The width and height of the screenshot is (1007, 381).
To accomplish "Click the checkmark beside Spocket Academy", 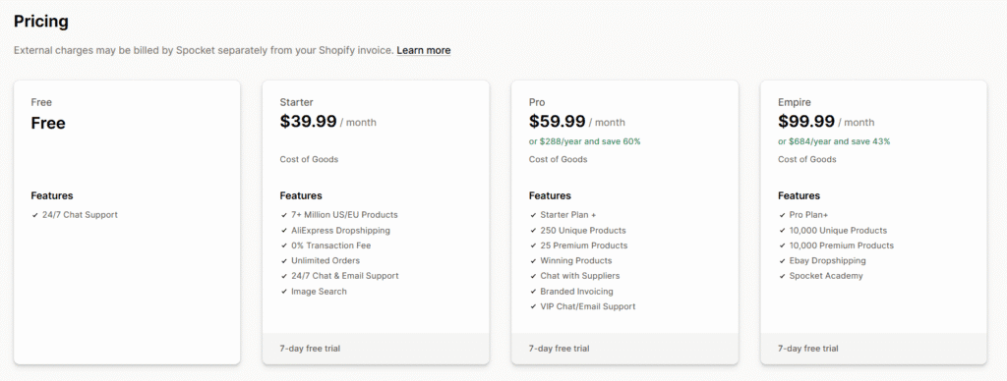I will click(782, 277).
